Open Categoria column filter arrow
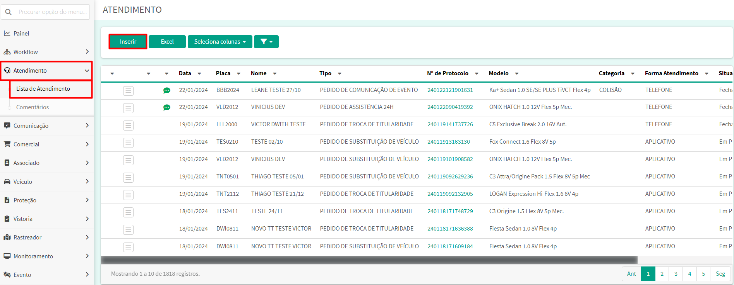Screen dimensions: 734x285 [633, 74]
